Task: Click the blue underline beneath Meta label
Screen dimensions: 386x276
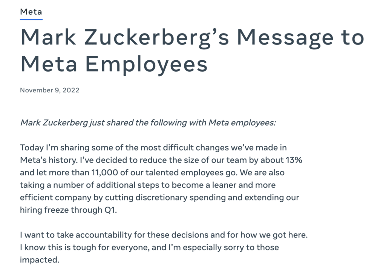Action: 31,19
